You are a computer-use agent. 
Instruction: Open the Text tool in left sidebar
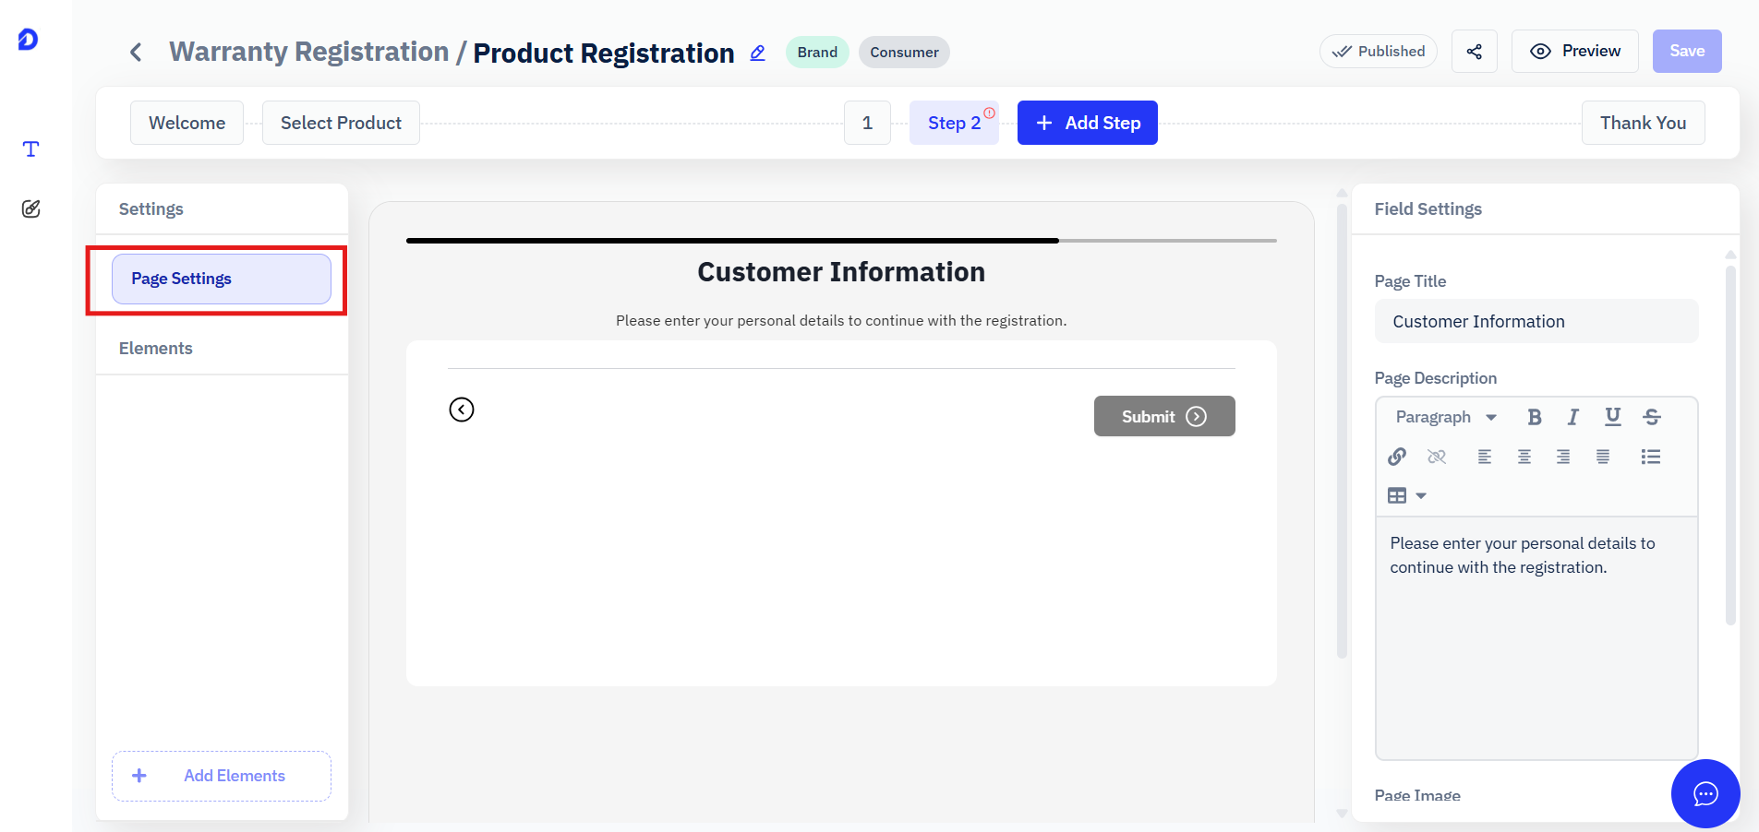30,149
